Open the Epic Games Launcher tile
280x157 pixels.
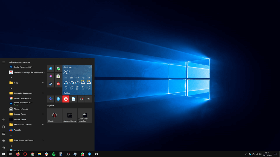85,115
